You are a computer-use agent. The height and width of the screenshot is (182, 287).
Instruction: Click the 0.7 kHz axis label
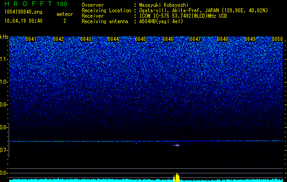[4, 150]
